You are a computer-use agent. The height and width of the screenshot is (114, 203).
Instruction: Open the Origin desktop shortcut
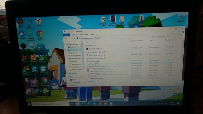[x=24, y=59]
